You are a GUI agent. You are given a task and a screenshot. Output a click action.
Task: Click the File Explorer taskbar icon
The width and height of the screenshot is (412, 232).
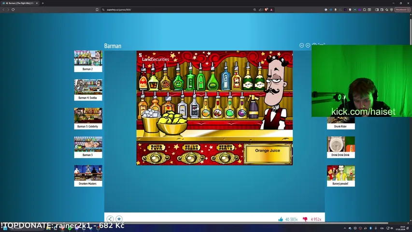point(48,228)
